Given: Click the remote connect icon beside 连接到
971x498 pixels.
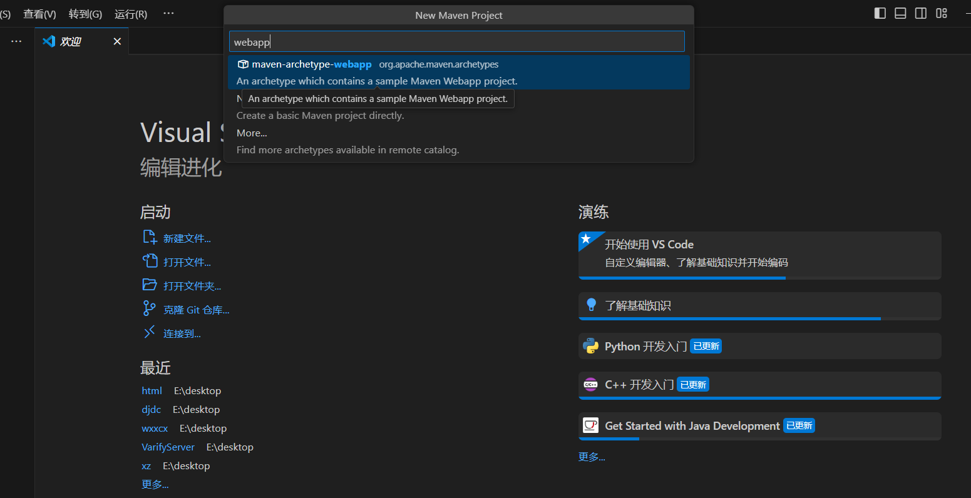Looking at the screenshot, I should point(150,332).
